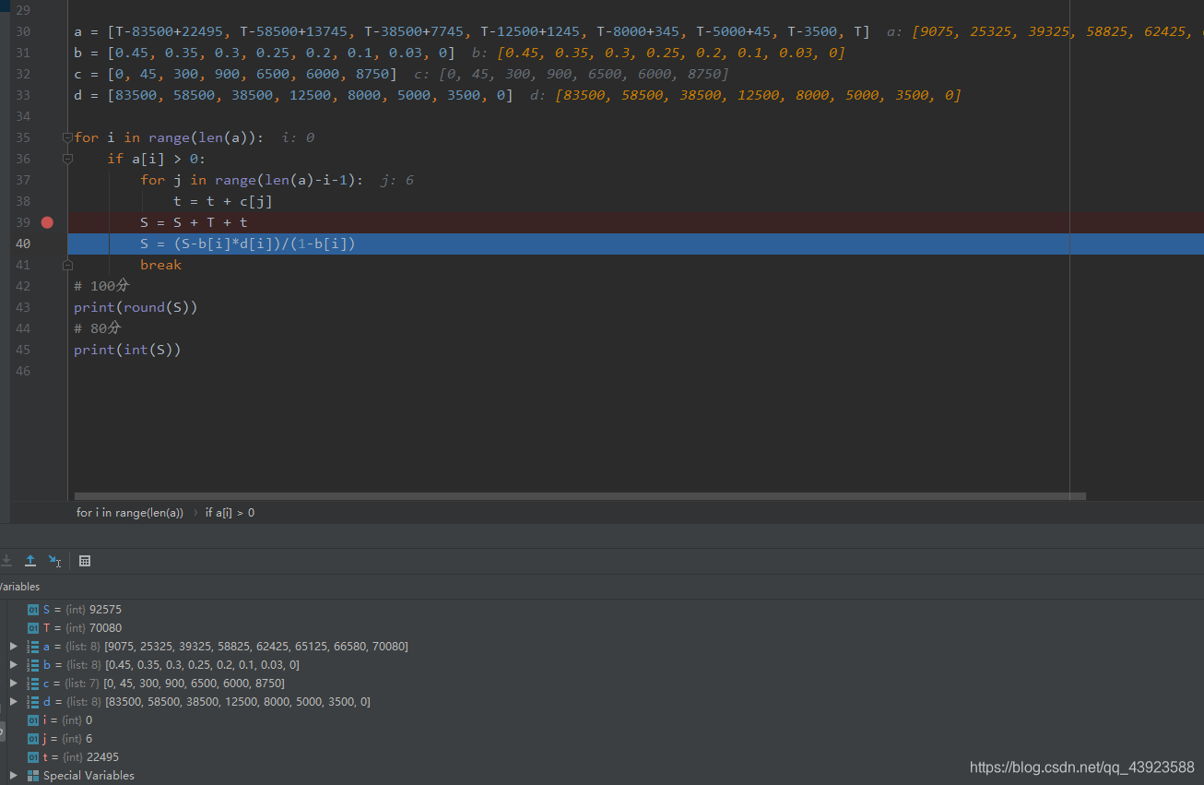Click the 'print(int(S))' code line
Image resolution: width=1204 pixels, height=785 pixels.
pos(127,350)
